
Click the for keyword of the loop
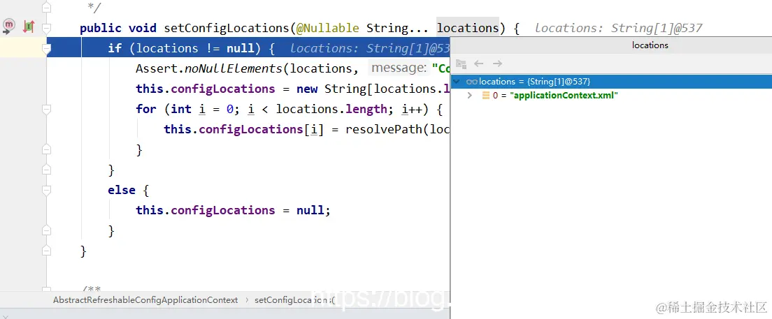point(145,109)
